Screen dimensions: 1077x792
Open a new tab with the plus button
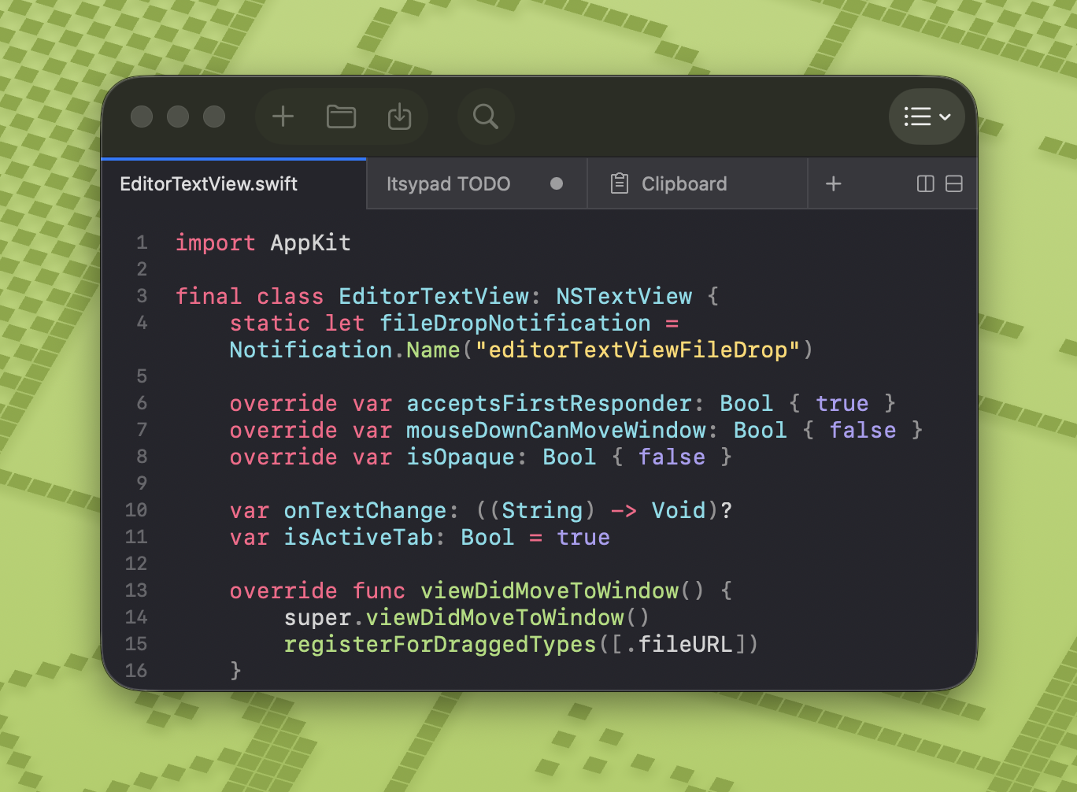click(833, 183)
